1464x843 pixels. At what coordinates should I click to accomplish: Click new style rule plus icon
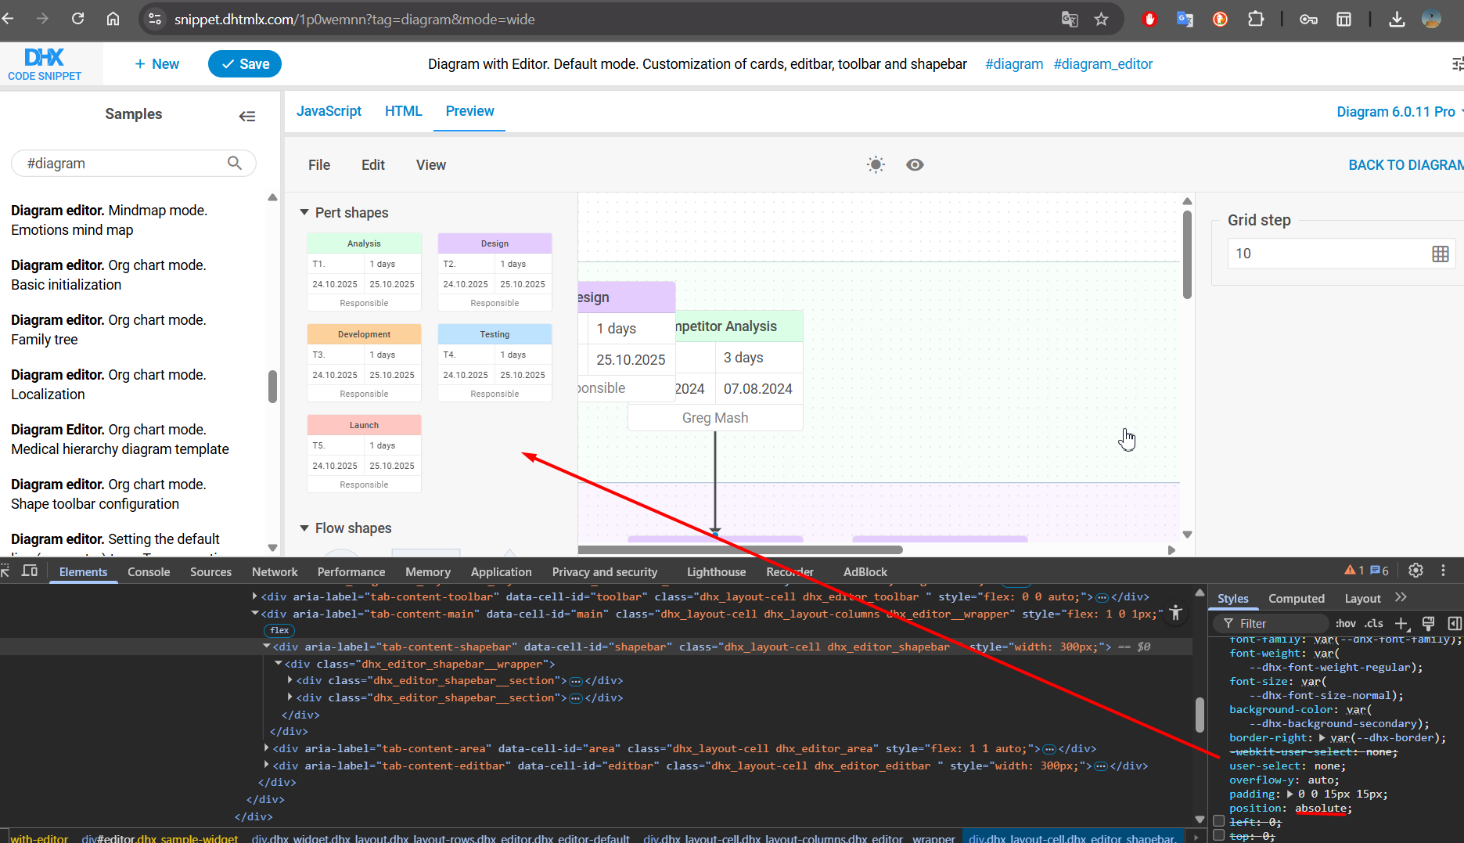pos(1401,623)
